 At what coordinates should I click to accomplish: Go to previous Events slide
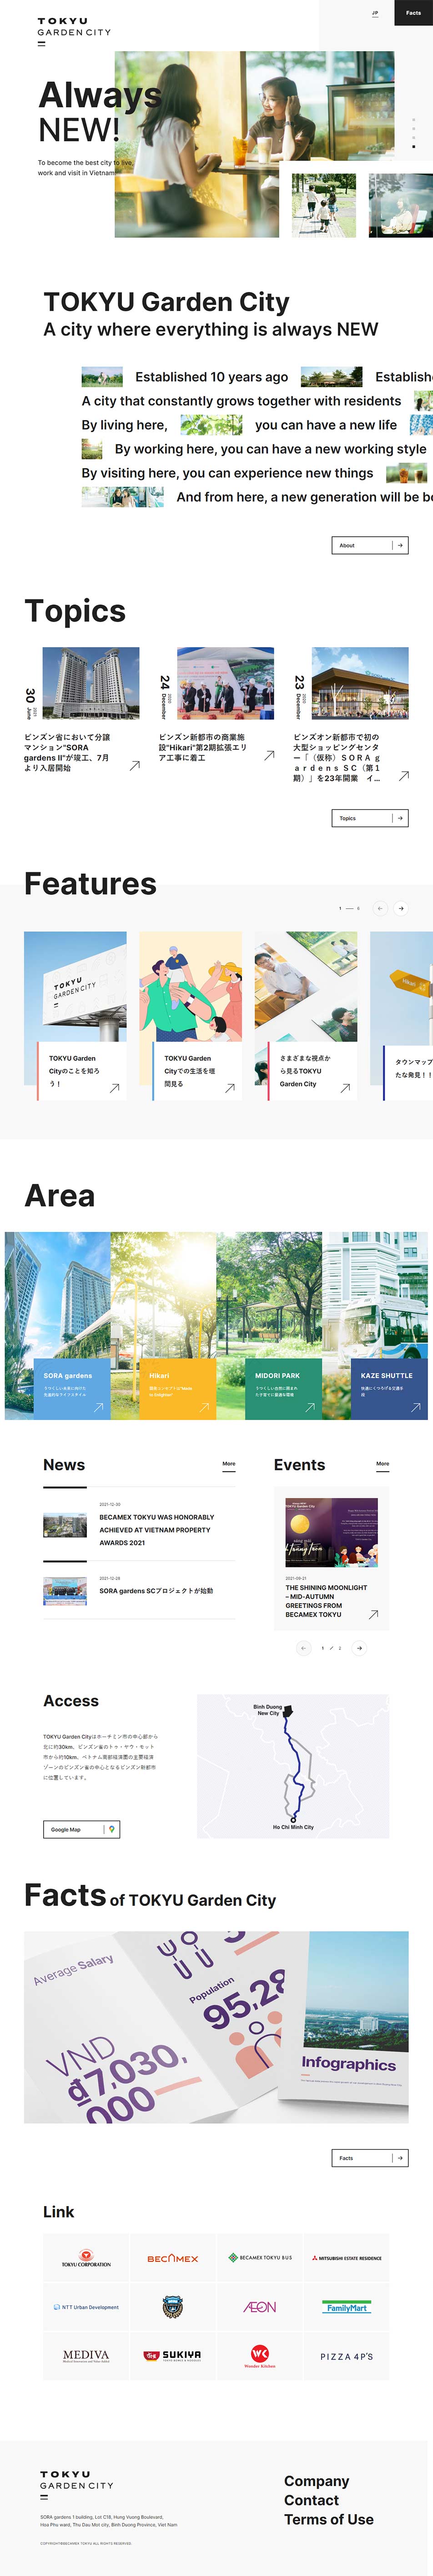(x=304, y=1648)
